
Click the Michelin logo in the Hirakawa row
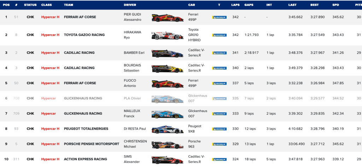(219, 35)
